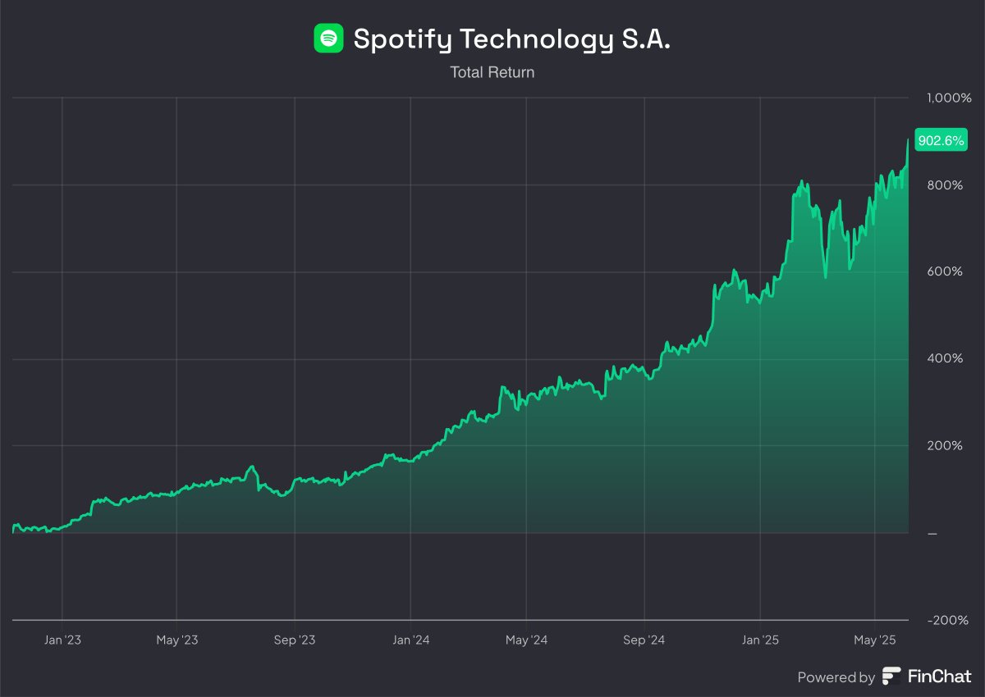985x697 pixels.
Task: Click the 200% y-axis label
Action: click(x=946, y=445)
